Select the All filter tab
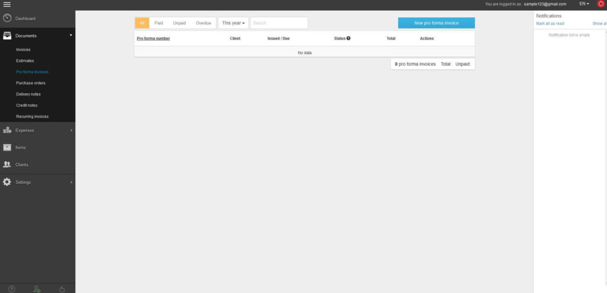Screen dimensions: 607x293 (x=142, y=23)
